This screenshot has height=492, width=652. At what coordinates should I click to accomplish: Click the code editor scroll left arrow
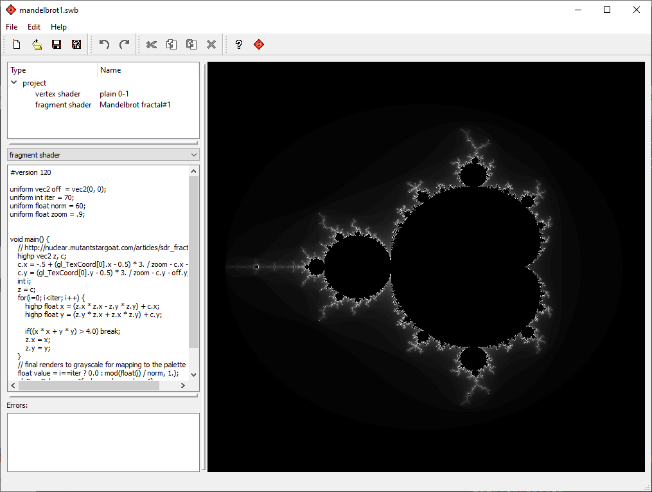pyautogui.click(x=13, y=385)
